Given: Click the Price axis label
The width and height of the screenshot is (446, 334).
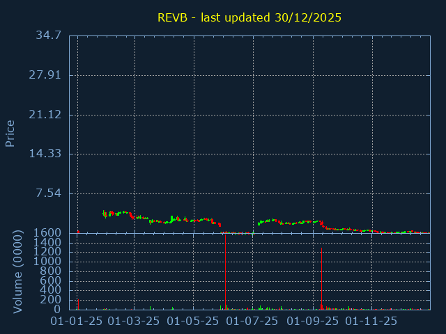Looking at the screenshot, I should [x=10, y=133].
